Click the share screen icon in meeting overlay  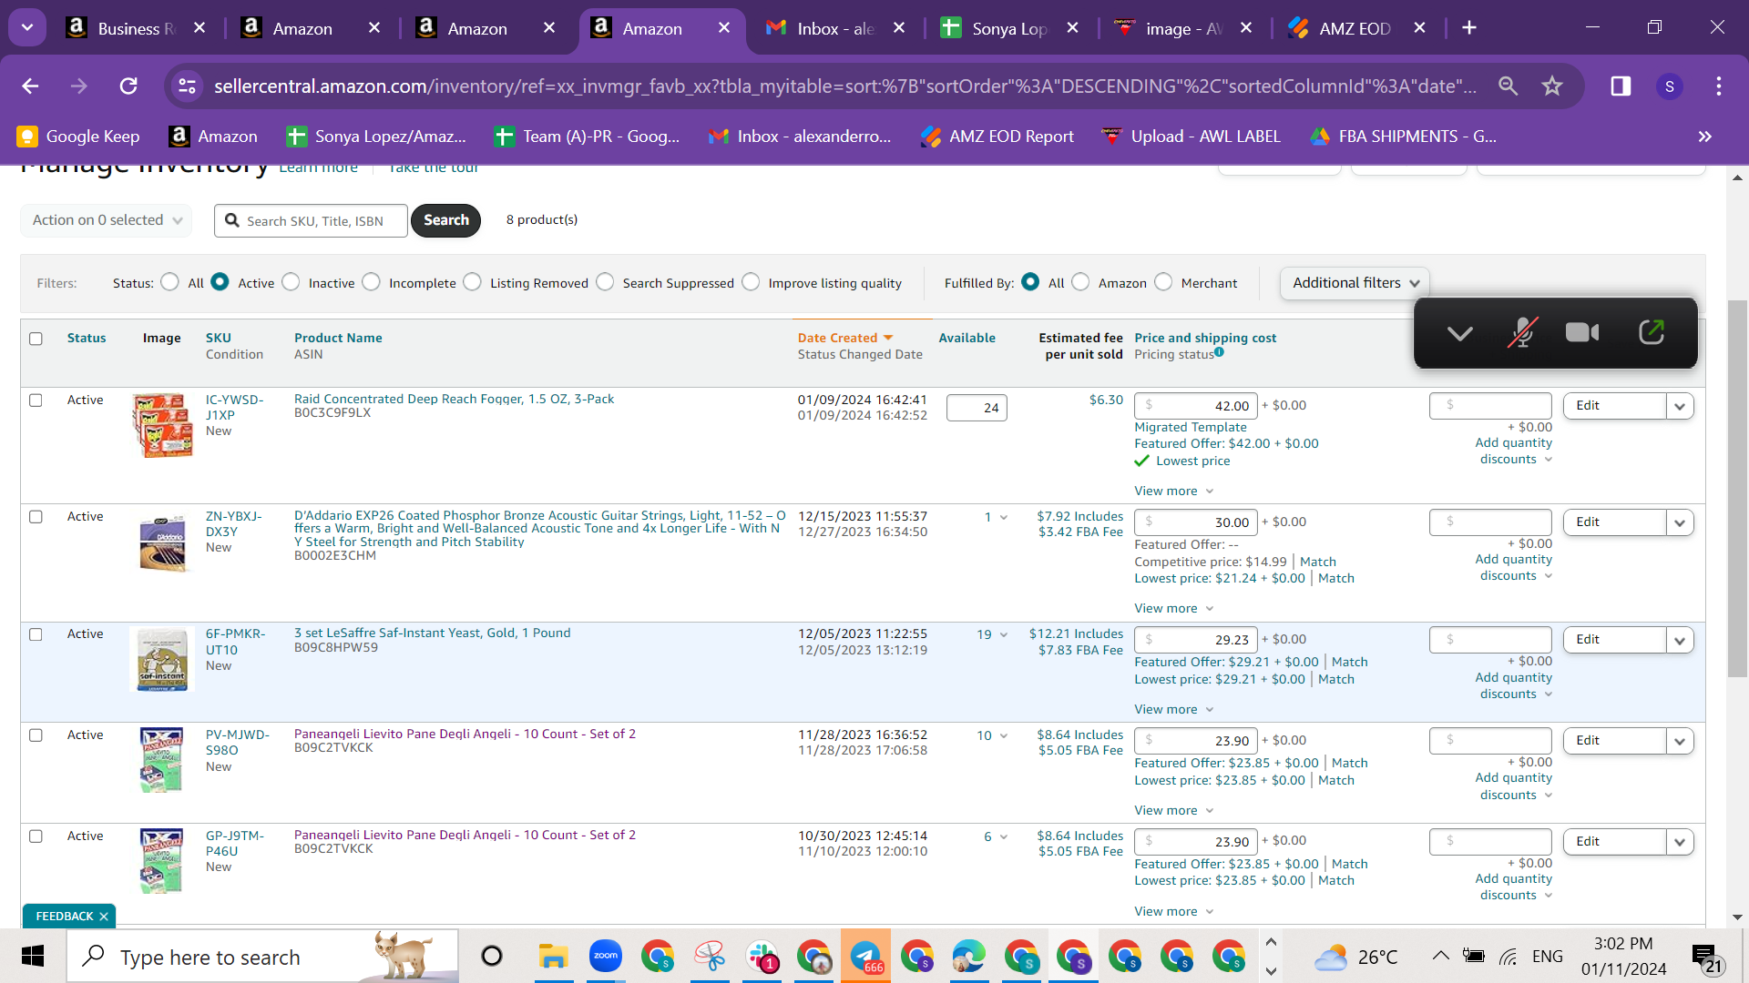point(1652,332)
